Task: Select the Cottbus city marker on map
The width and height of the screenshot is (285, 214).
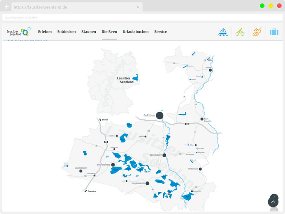Action: click(x=160, y=116)
